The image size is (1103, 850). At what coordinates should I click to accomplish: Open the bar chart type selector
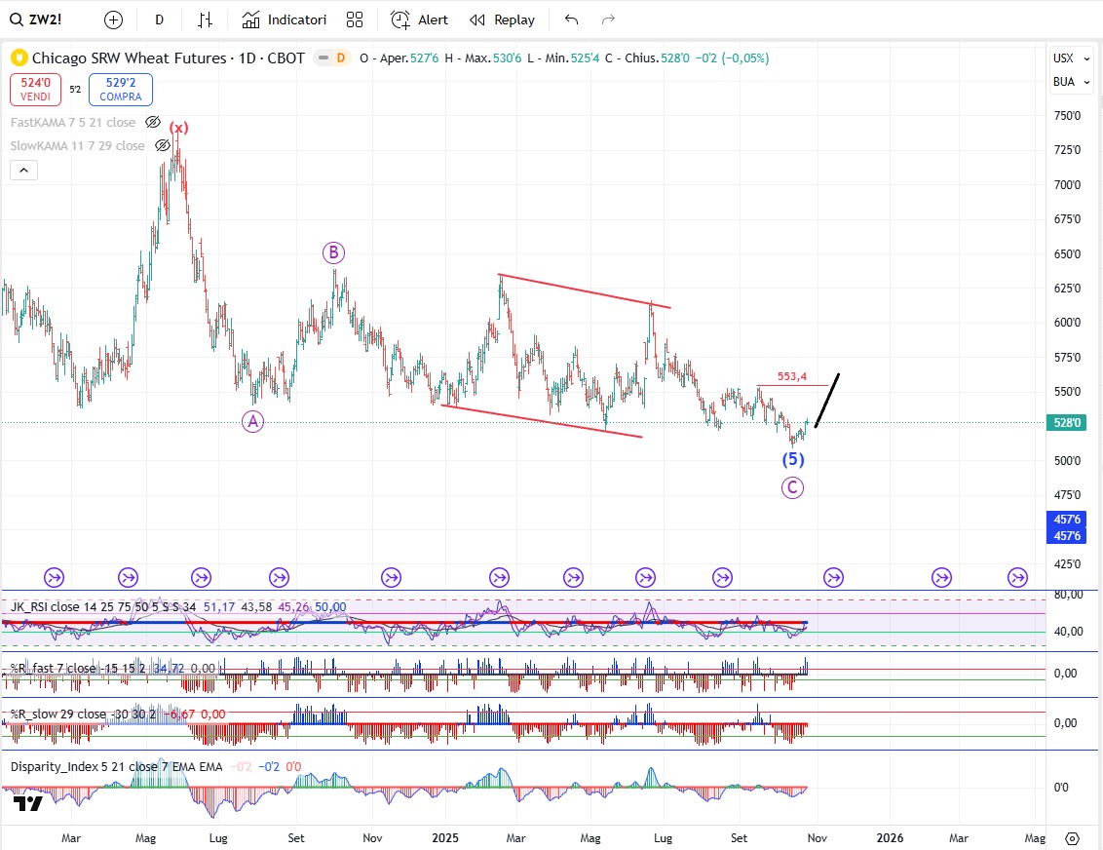[x=205, y=19]
